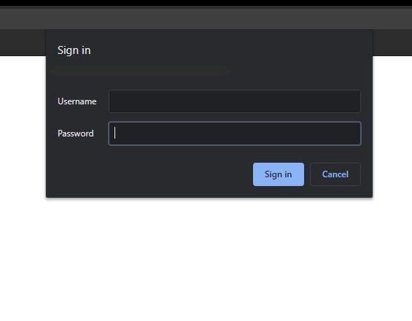Click dark strip to the right of dialog
This screenshot has height=321, width=412.
pyautogui.click(x=392, y=42)
